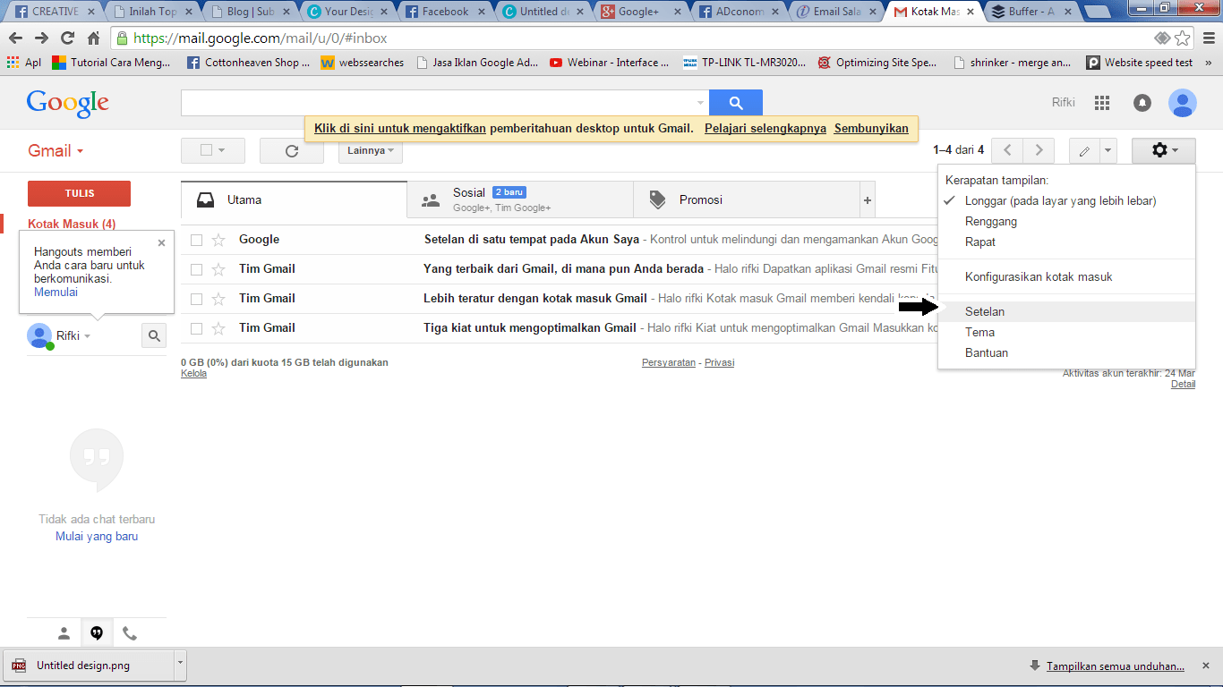Open Kotak Masuk (4) folder
Viewport: 1223px width, 687px height.
[72, 225]
